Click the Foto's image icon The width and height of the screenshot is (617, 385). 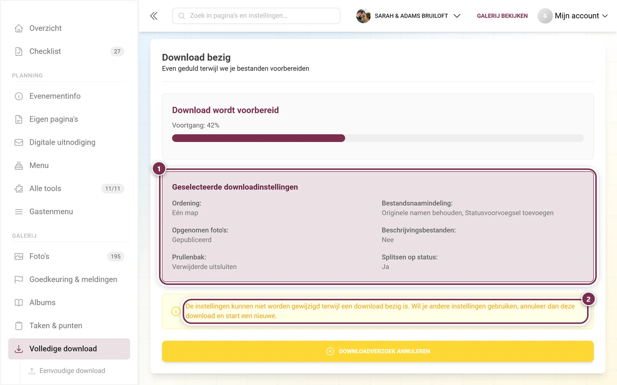pos(19,257)
